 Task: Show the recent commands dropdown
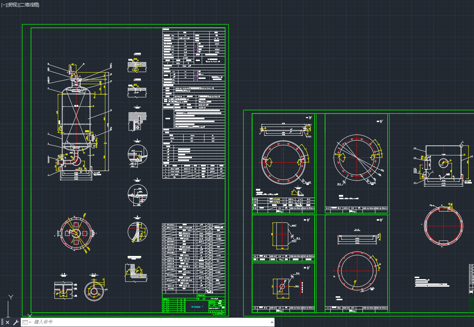26,322
